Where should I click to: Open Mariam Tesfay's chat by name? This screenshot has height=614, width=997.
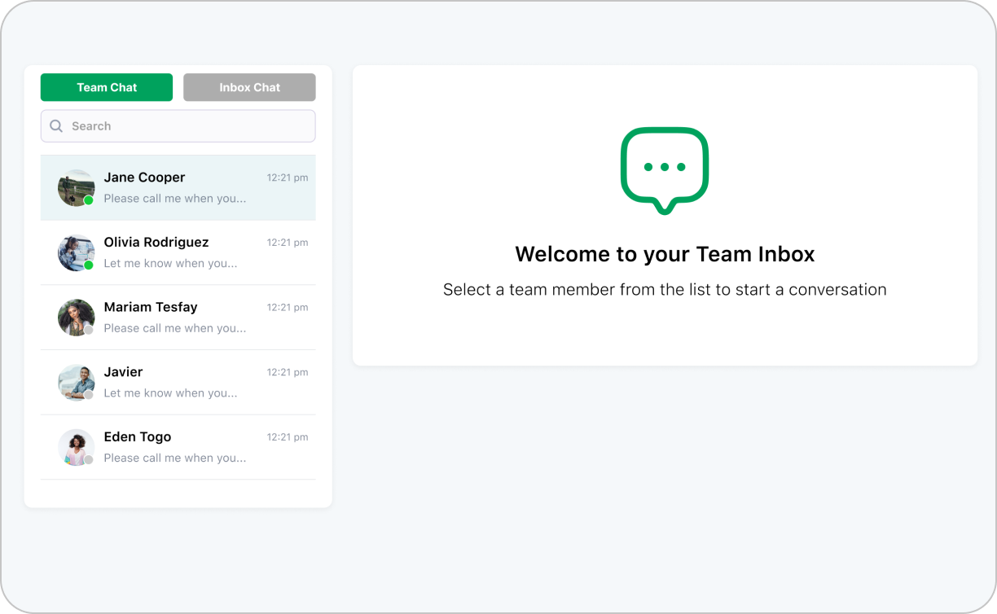click(x=151, y=307)
